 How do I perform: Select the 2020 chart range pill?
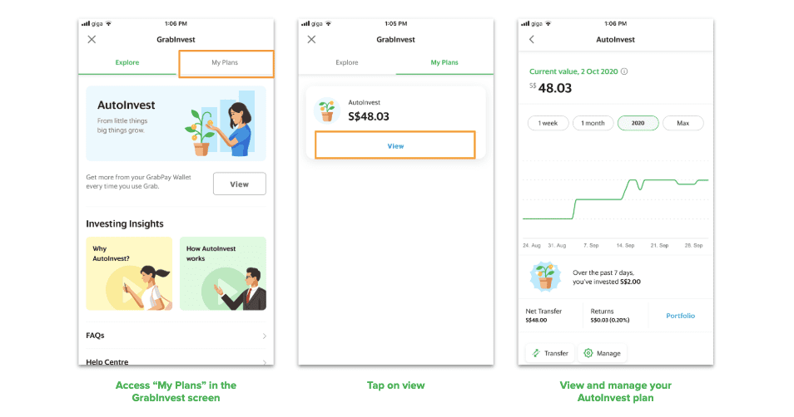pyautogui.click(x=638, y=123)
